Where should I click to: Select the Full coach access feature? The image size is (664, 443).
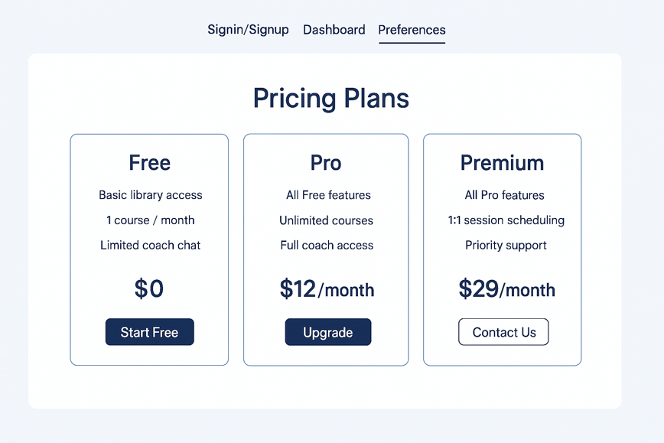pos(327,246)
